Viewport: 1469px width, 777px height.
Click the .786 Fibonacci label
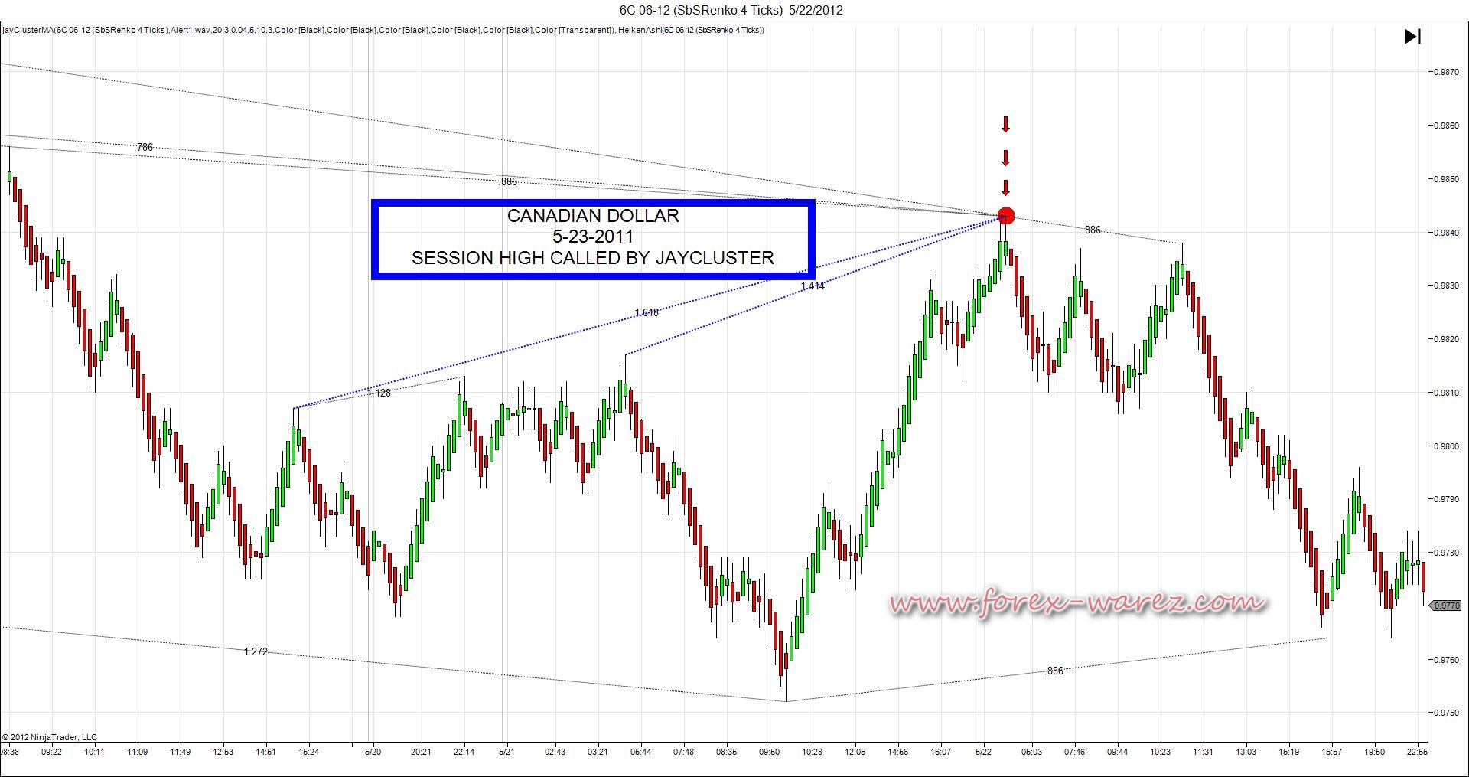click(x=144, y=147)
